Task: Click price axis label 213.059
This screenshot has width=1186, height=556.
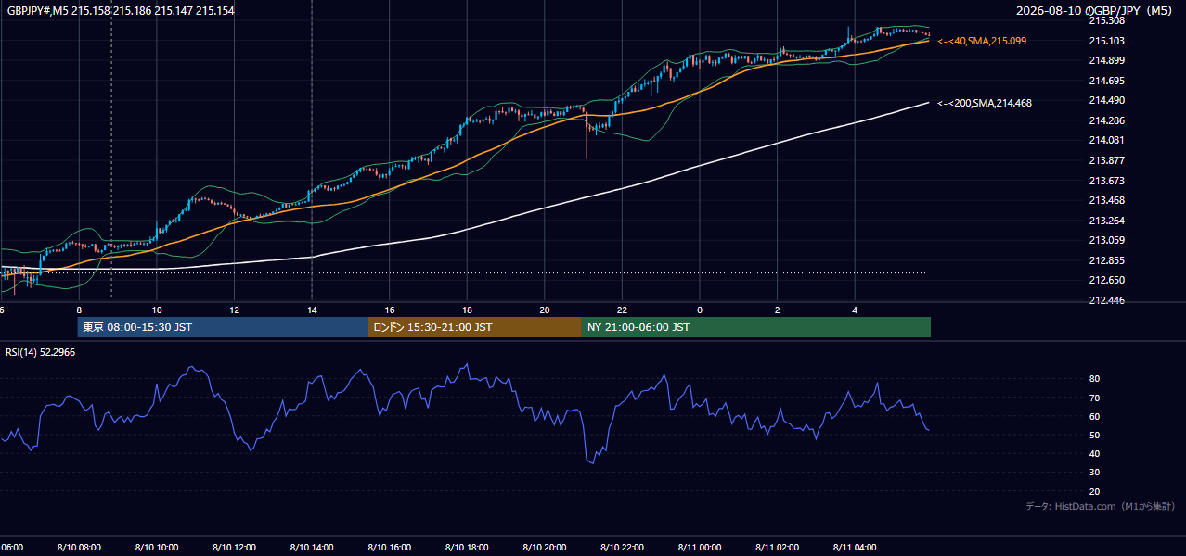Action: pos(1106,240)
